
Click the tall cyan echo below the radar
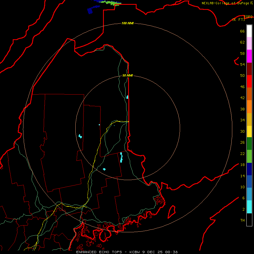point(121,157)
